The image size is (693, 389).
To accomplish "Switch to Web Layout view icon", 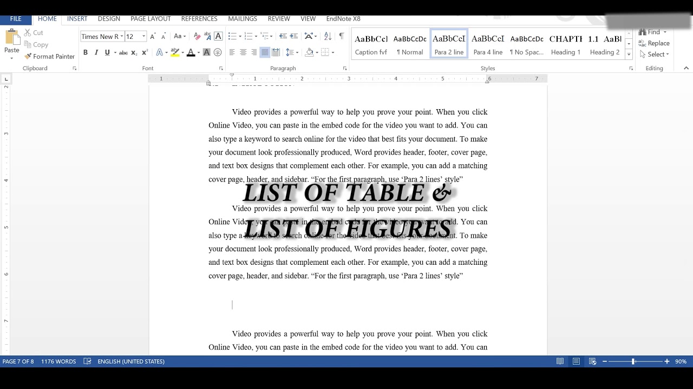I will coord(592,361).
